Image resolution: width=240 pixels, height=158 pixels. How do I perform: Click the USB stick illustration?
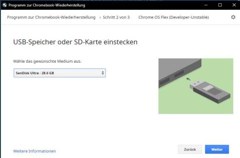[x=196, y=86]
